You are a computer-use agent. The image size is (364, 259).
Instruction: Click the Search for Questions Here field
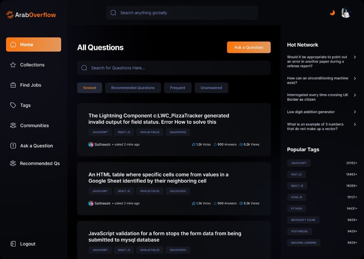173,68
